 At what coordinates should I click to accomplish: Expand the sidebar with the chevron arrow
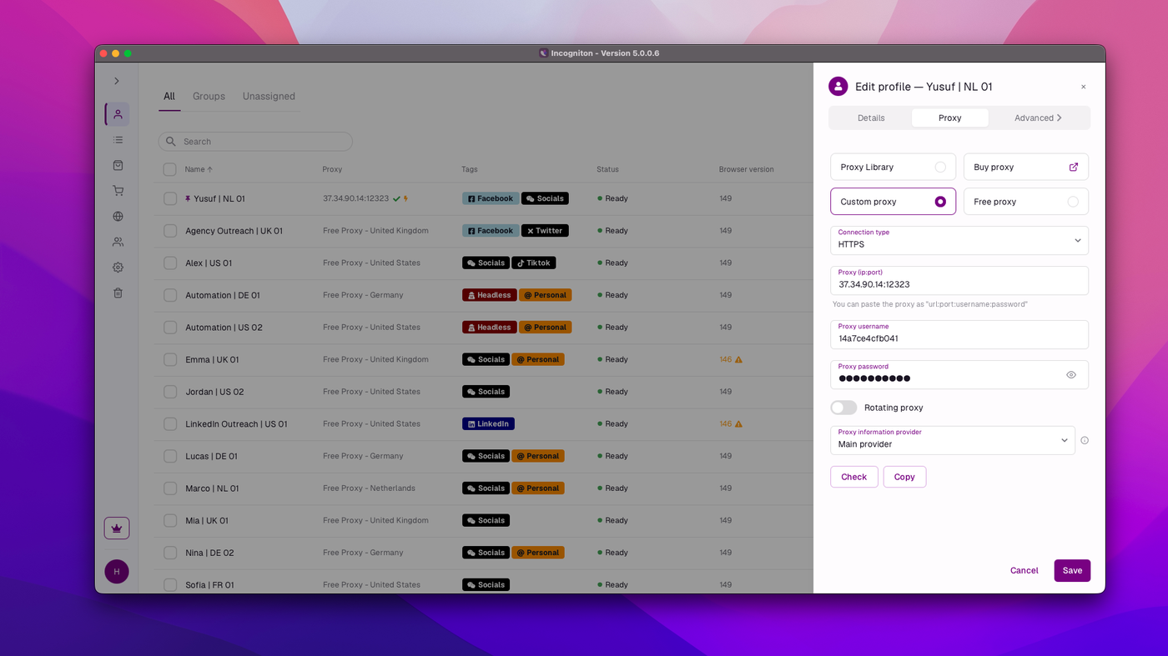click(117, 81)
